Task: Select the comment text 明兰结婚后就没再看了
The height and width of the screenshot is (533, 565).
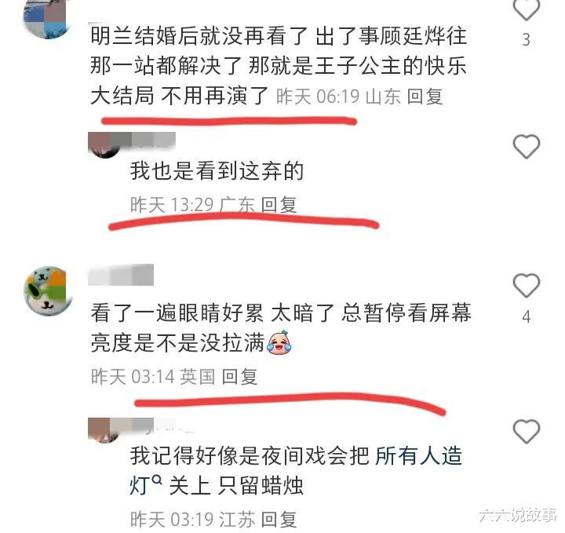Action: click(x=199, y=36)
